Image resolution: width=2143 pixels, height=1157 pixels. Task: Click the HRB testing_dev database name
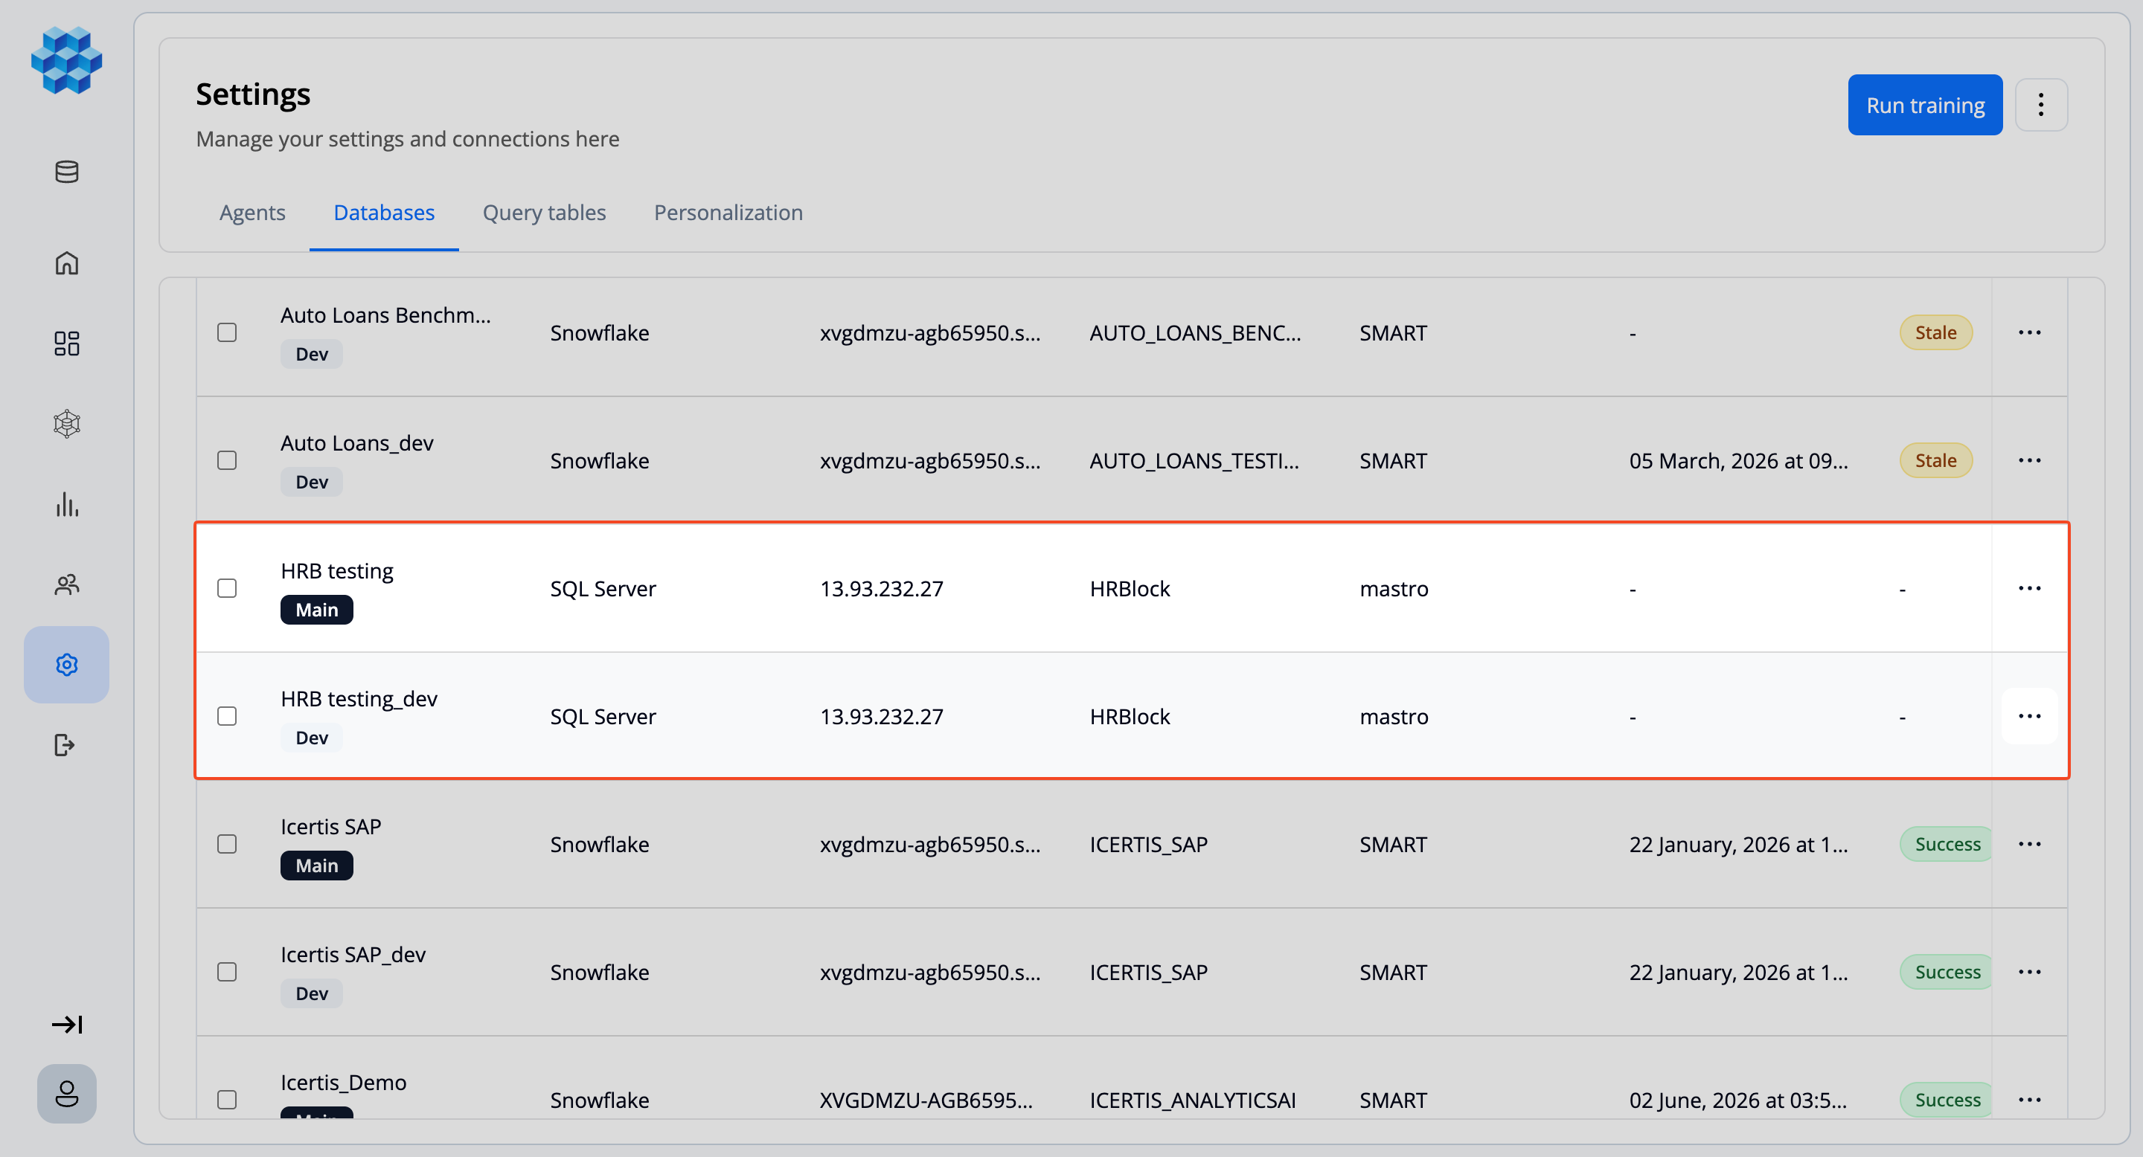tap(359, 699)
